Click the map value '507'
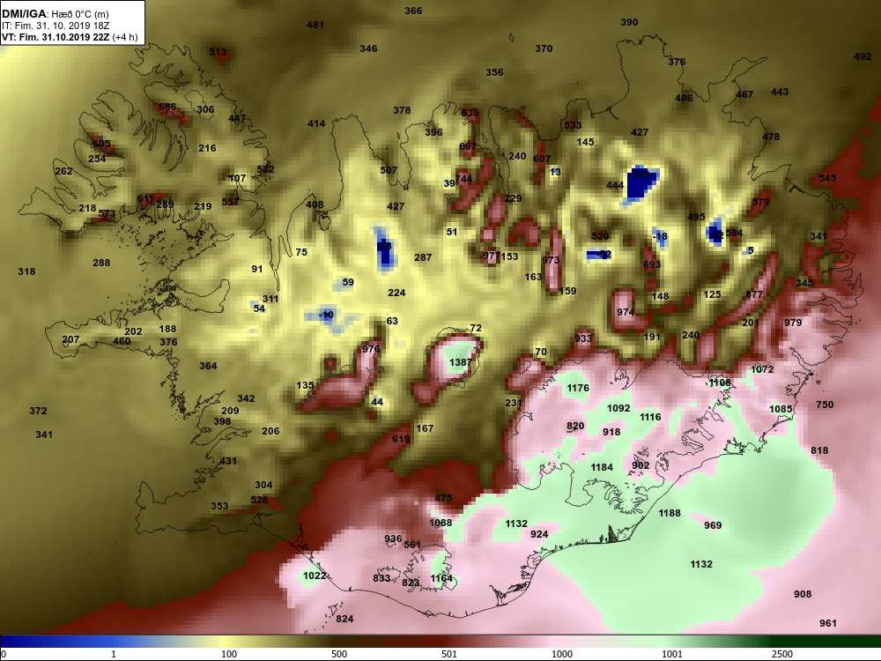Image resolution: width=881 pixels, height=661 pixels. [389, 170]
